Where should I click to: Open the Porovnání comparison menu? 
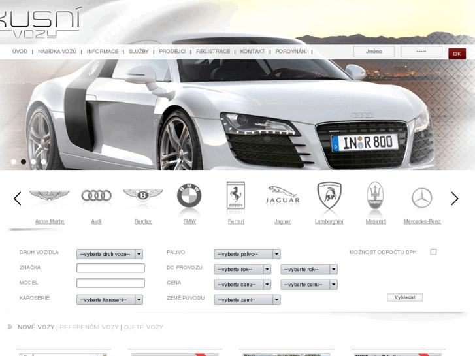tap(291, 52)
